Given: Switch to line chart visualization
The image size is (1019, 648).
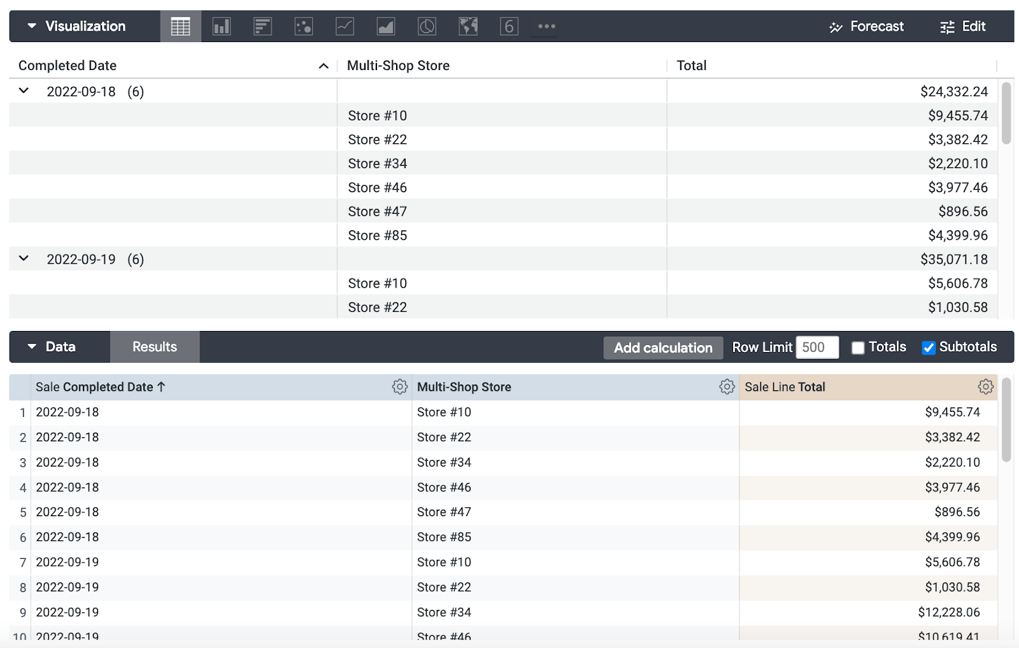Looking at the screenshot, I should [x=345, y=27].
